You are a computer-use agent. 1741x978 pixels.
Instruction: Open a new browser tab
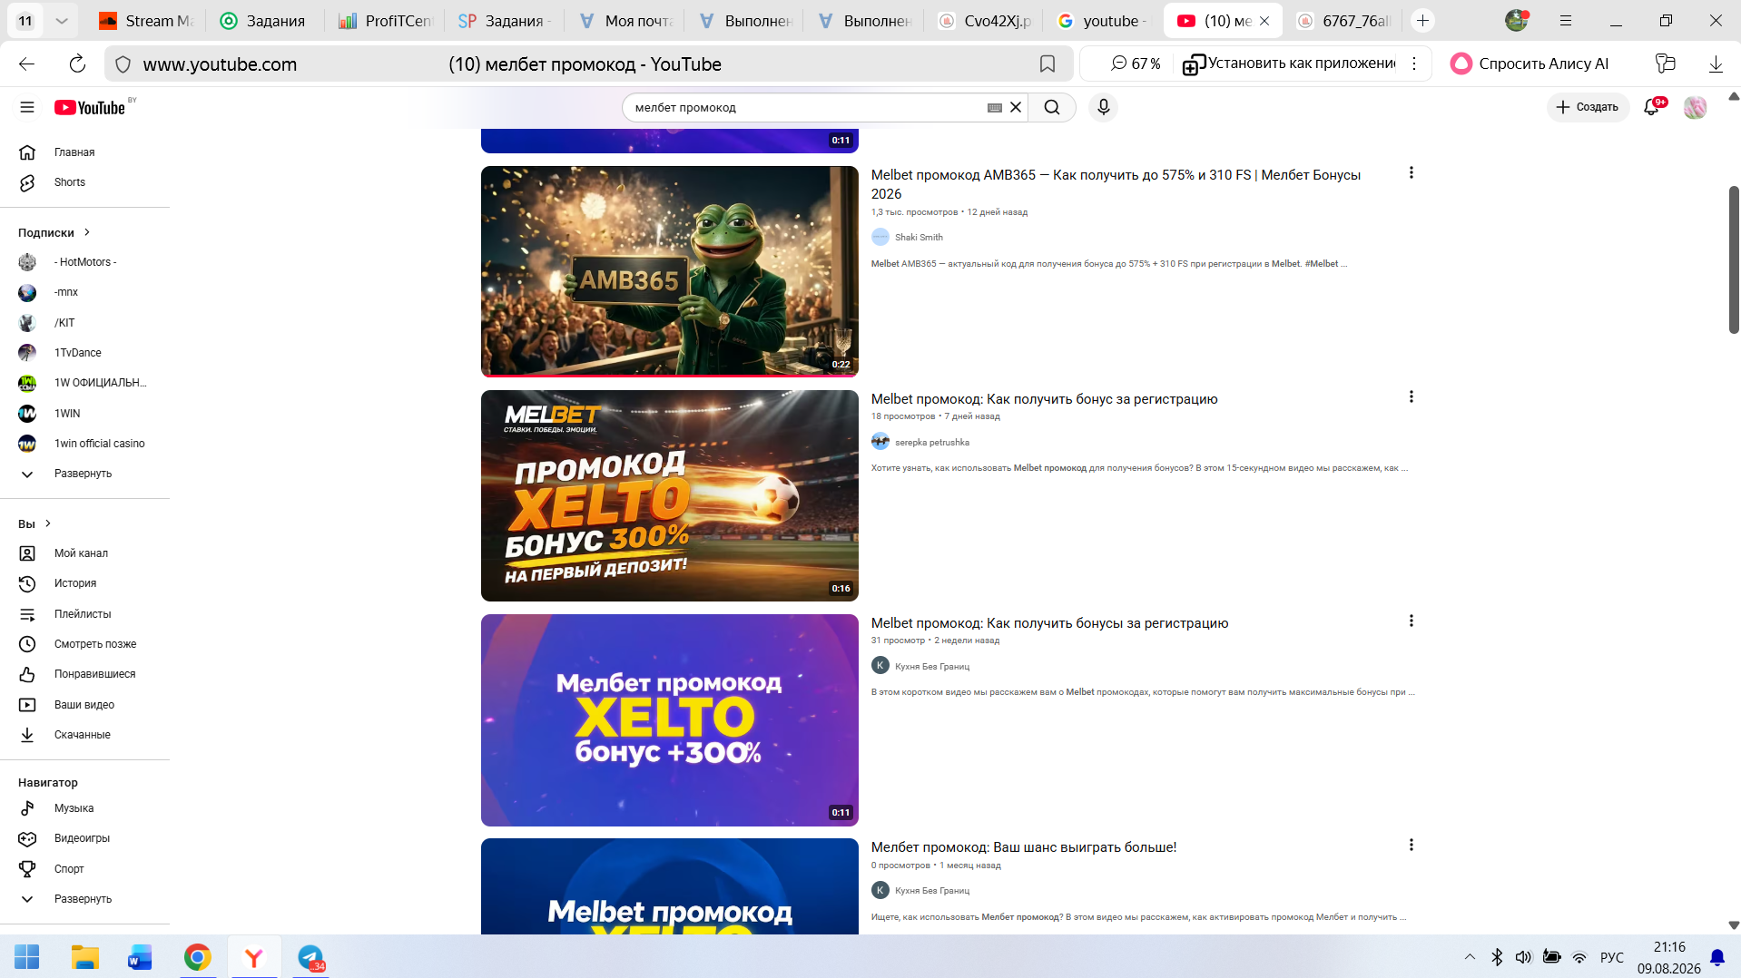(x=1422, y=21)
